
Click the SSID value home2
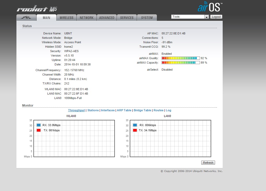pos(69,47)
